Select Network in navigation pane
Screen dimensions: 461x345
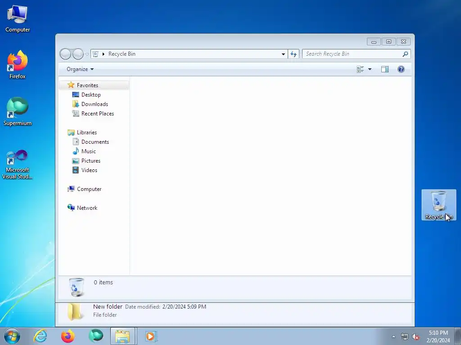[x=87, y=208]
